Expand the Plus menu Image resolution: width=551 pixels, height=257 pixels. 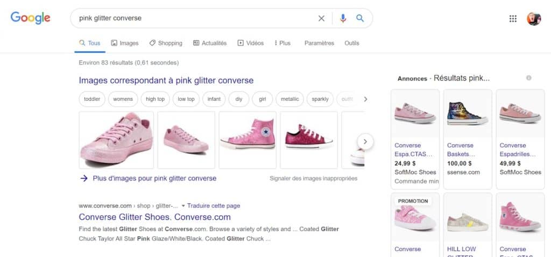tap(282, 43)
